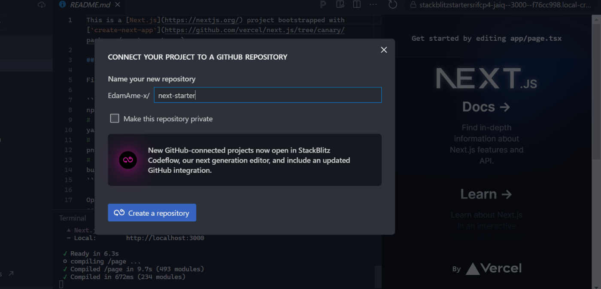The width and height of the screenshot is (601, 289).
Task: Select the README.md tab
Action: [90, 5]
